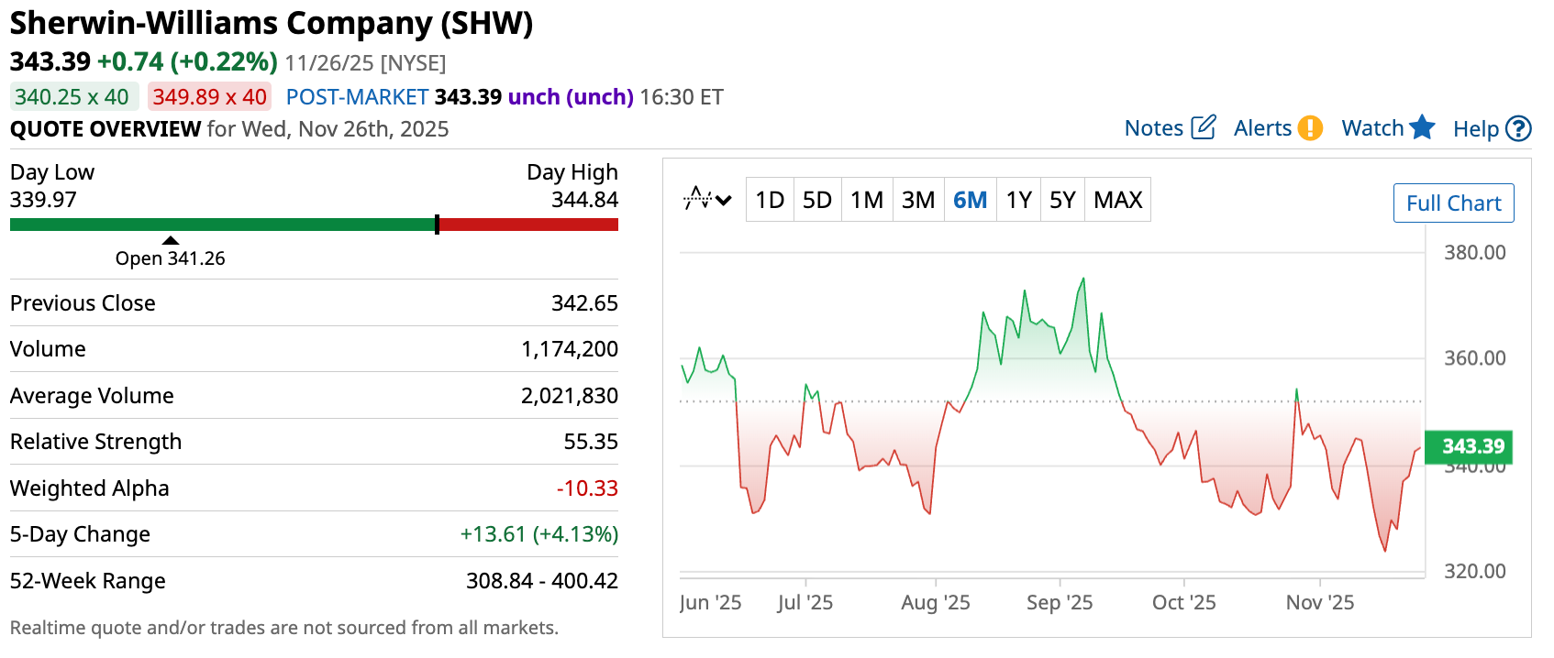The width and height of the screenshot is (1554, 658).
Task: Click the Alerts link
Action: coord(1262,128)
